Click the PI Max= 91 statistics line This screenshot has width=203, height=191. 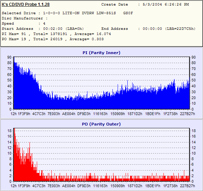point(56,34)
